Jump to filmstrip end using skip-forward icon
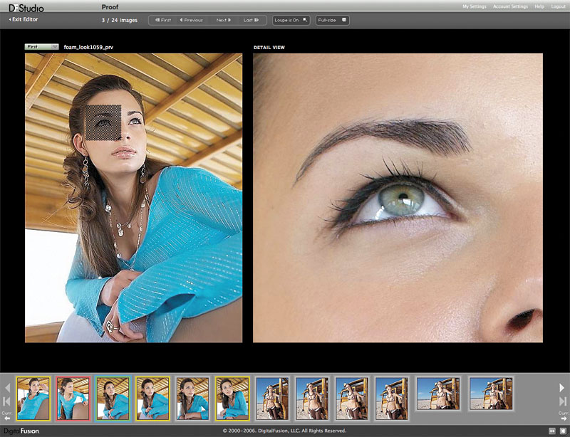570x437 pixels. [x=562, y=402]
